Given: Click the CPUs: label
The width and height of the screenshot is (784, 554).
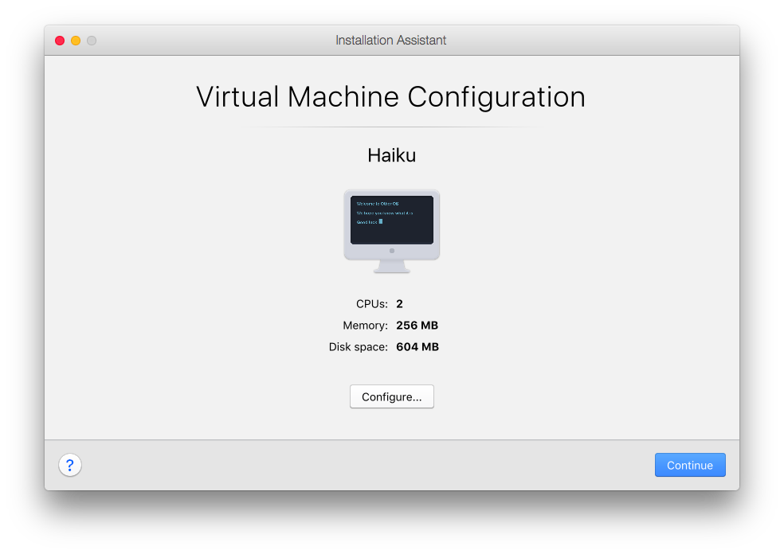Looking at the screenshot, I should (x=372, y=304).
